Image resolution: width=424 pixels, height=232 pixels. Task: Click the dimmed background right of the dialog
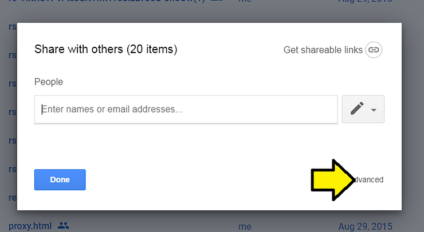(413, 114)
